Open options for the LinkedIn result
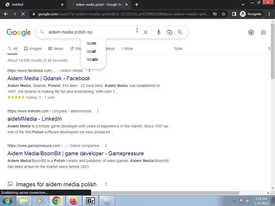275x206 pixels. [x=98, y=111]
